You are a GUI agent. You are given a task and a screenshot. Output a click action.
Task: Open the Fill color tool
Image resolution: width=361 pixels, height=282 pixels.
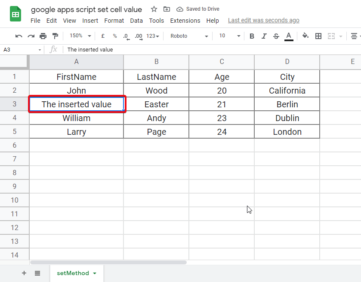click(x=305, y=36)
